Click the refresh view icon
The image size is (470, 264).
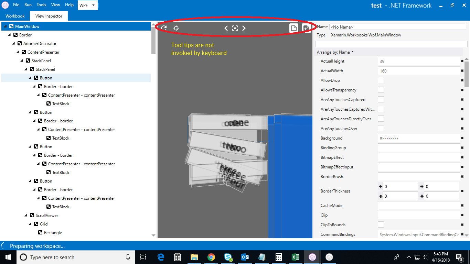coord(164,28)
